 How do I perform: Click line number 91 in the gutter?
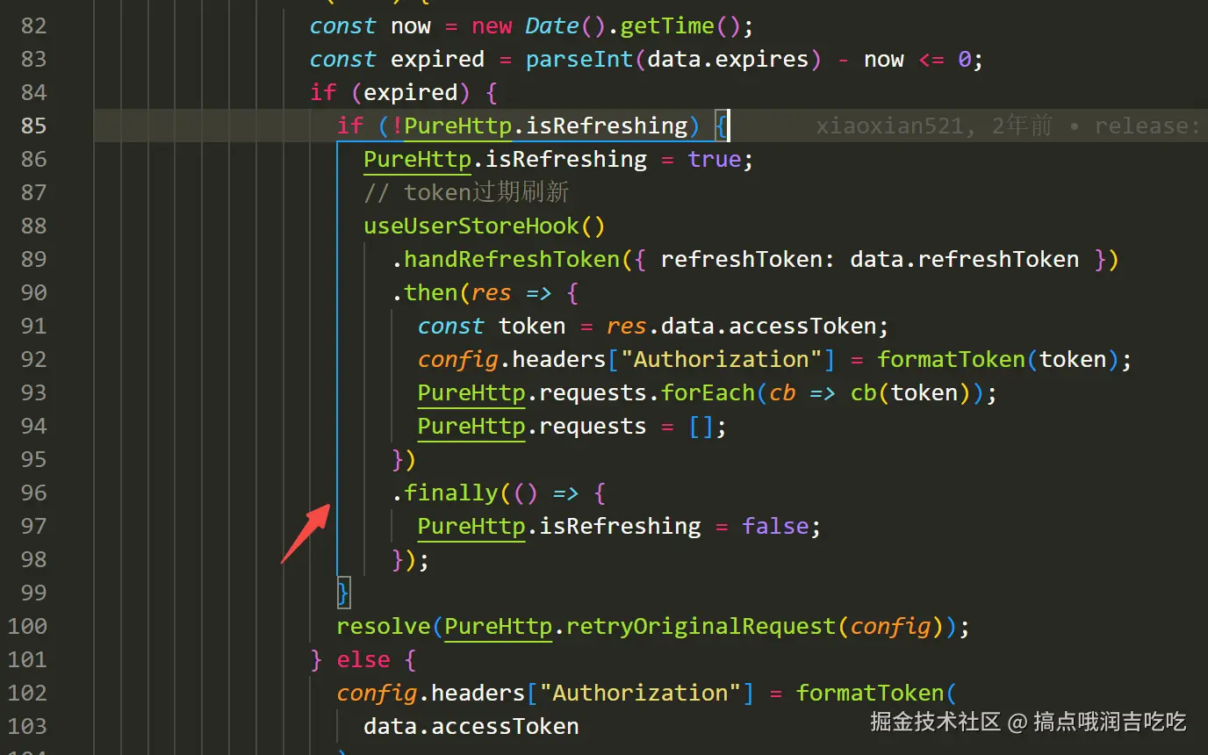[x=33, y=326]
